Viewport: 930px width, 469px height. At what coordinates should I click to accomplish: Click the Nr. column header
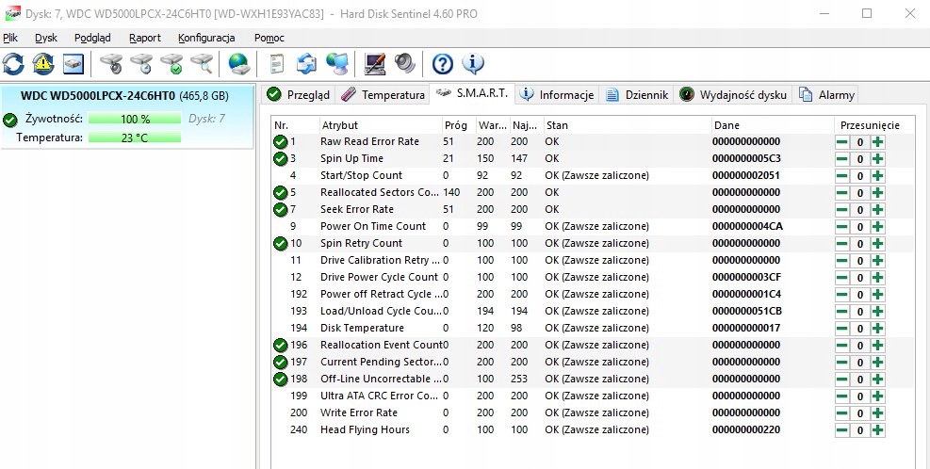pos(295,125)
